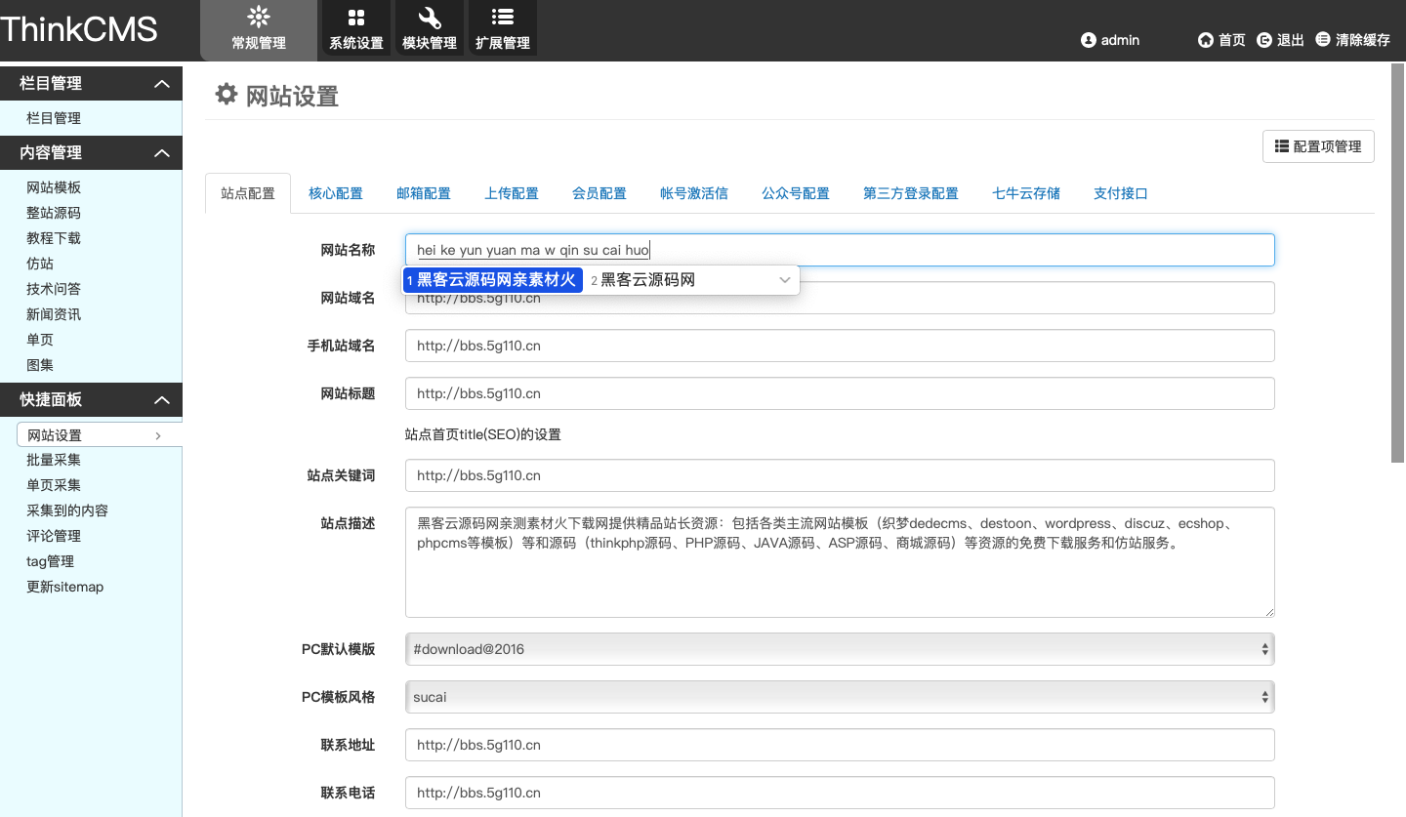Viewport: 1406px width, 817px height.
Task: Open 批量采集 in the sidebar
Action: (54, 460)
